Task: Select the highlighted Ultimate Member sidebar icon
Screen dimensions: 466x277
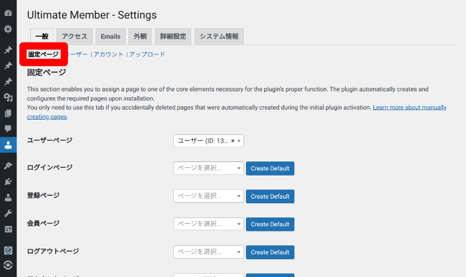Action: (8, 144)
